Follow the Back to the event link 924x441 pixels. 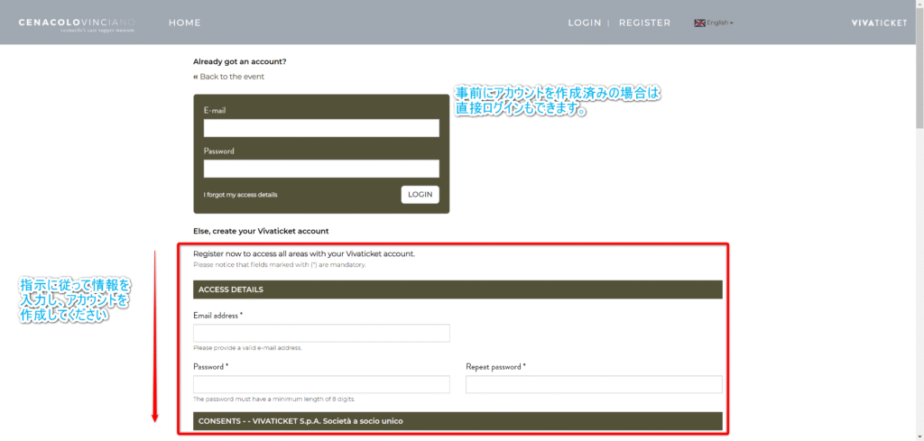pyautogui.click(x=228, y=77)
